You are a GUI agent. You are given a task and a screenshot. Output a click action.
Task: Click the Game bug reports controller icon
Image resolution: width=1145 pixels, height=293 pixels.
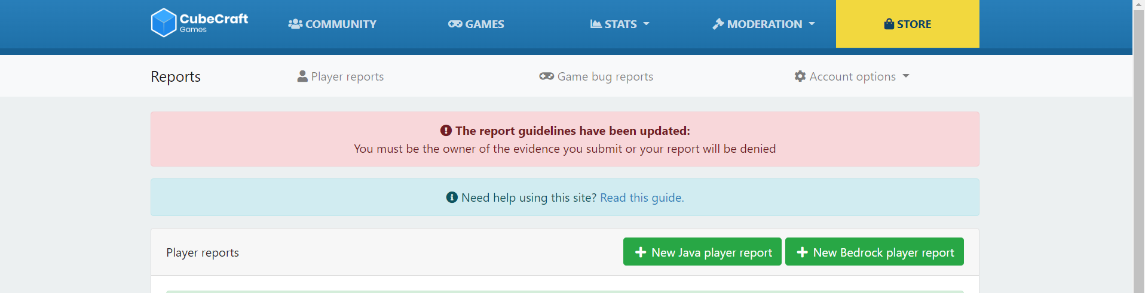(x=546, y=76)
